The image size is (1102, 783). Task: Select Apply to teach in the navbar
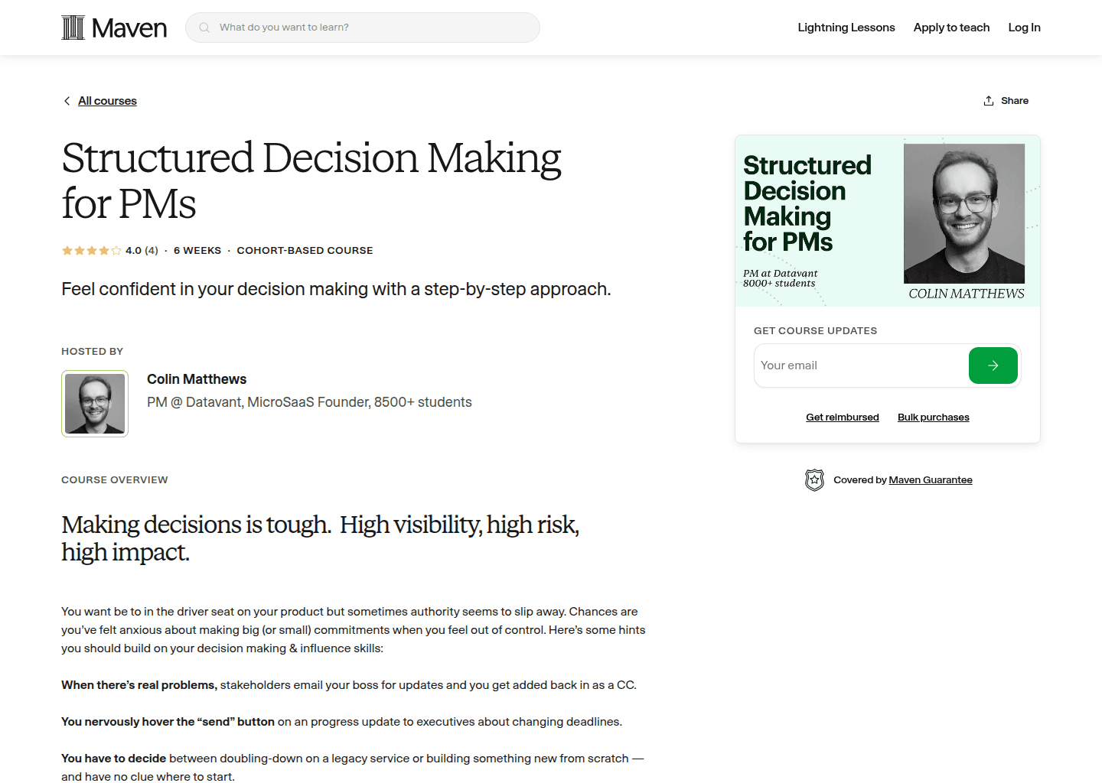(x=951, y=27)
